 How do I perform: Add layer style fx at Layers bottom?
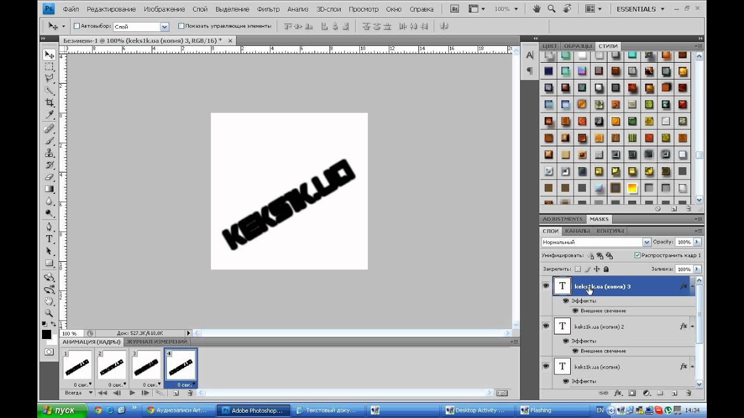pos(618,393)
